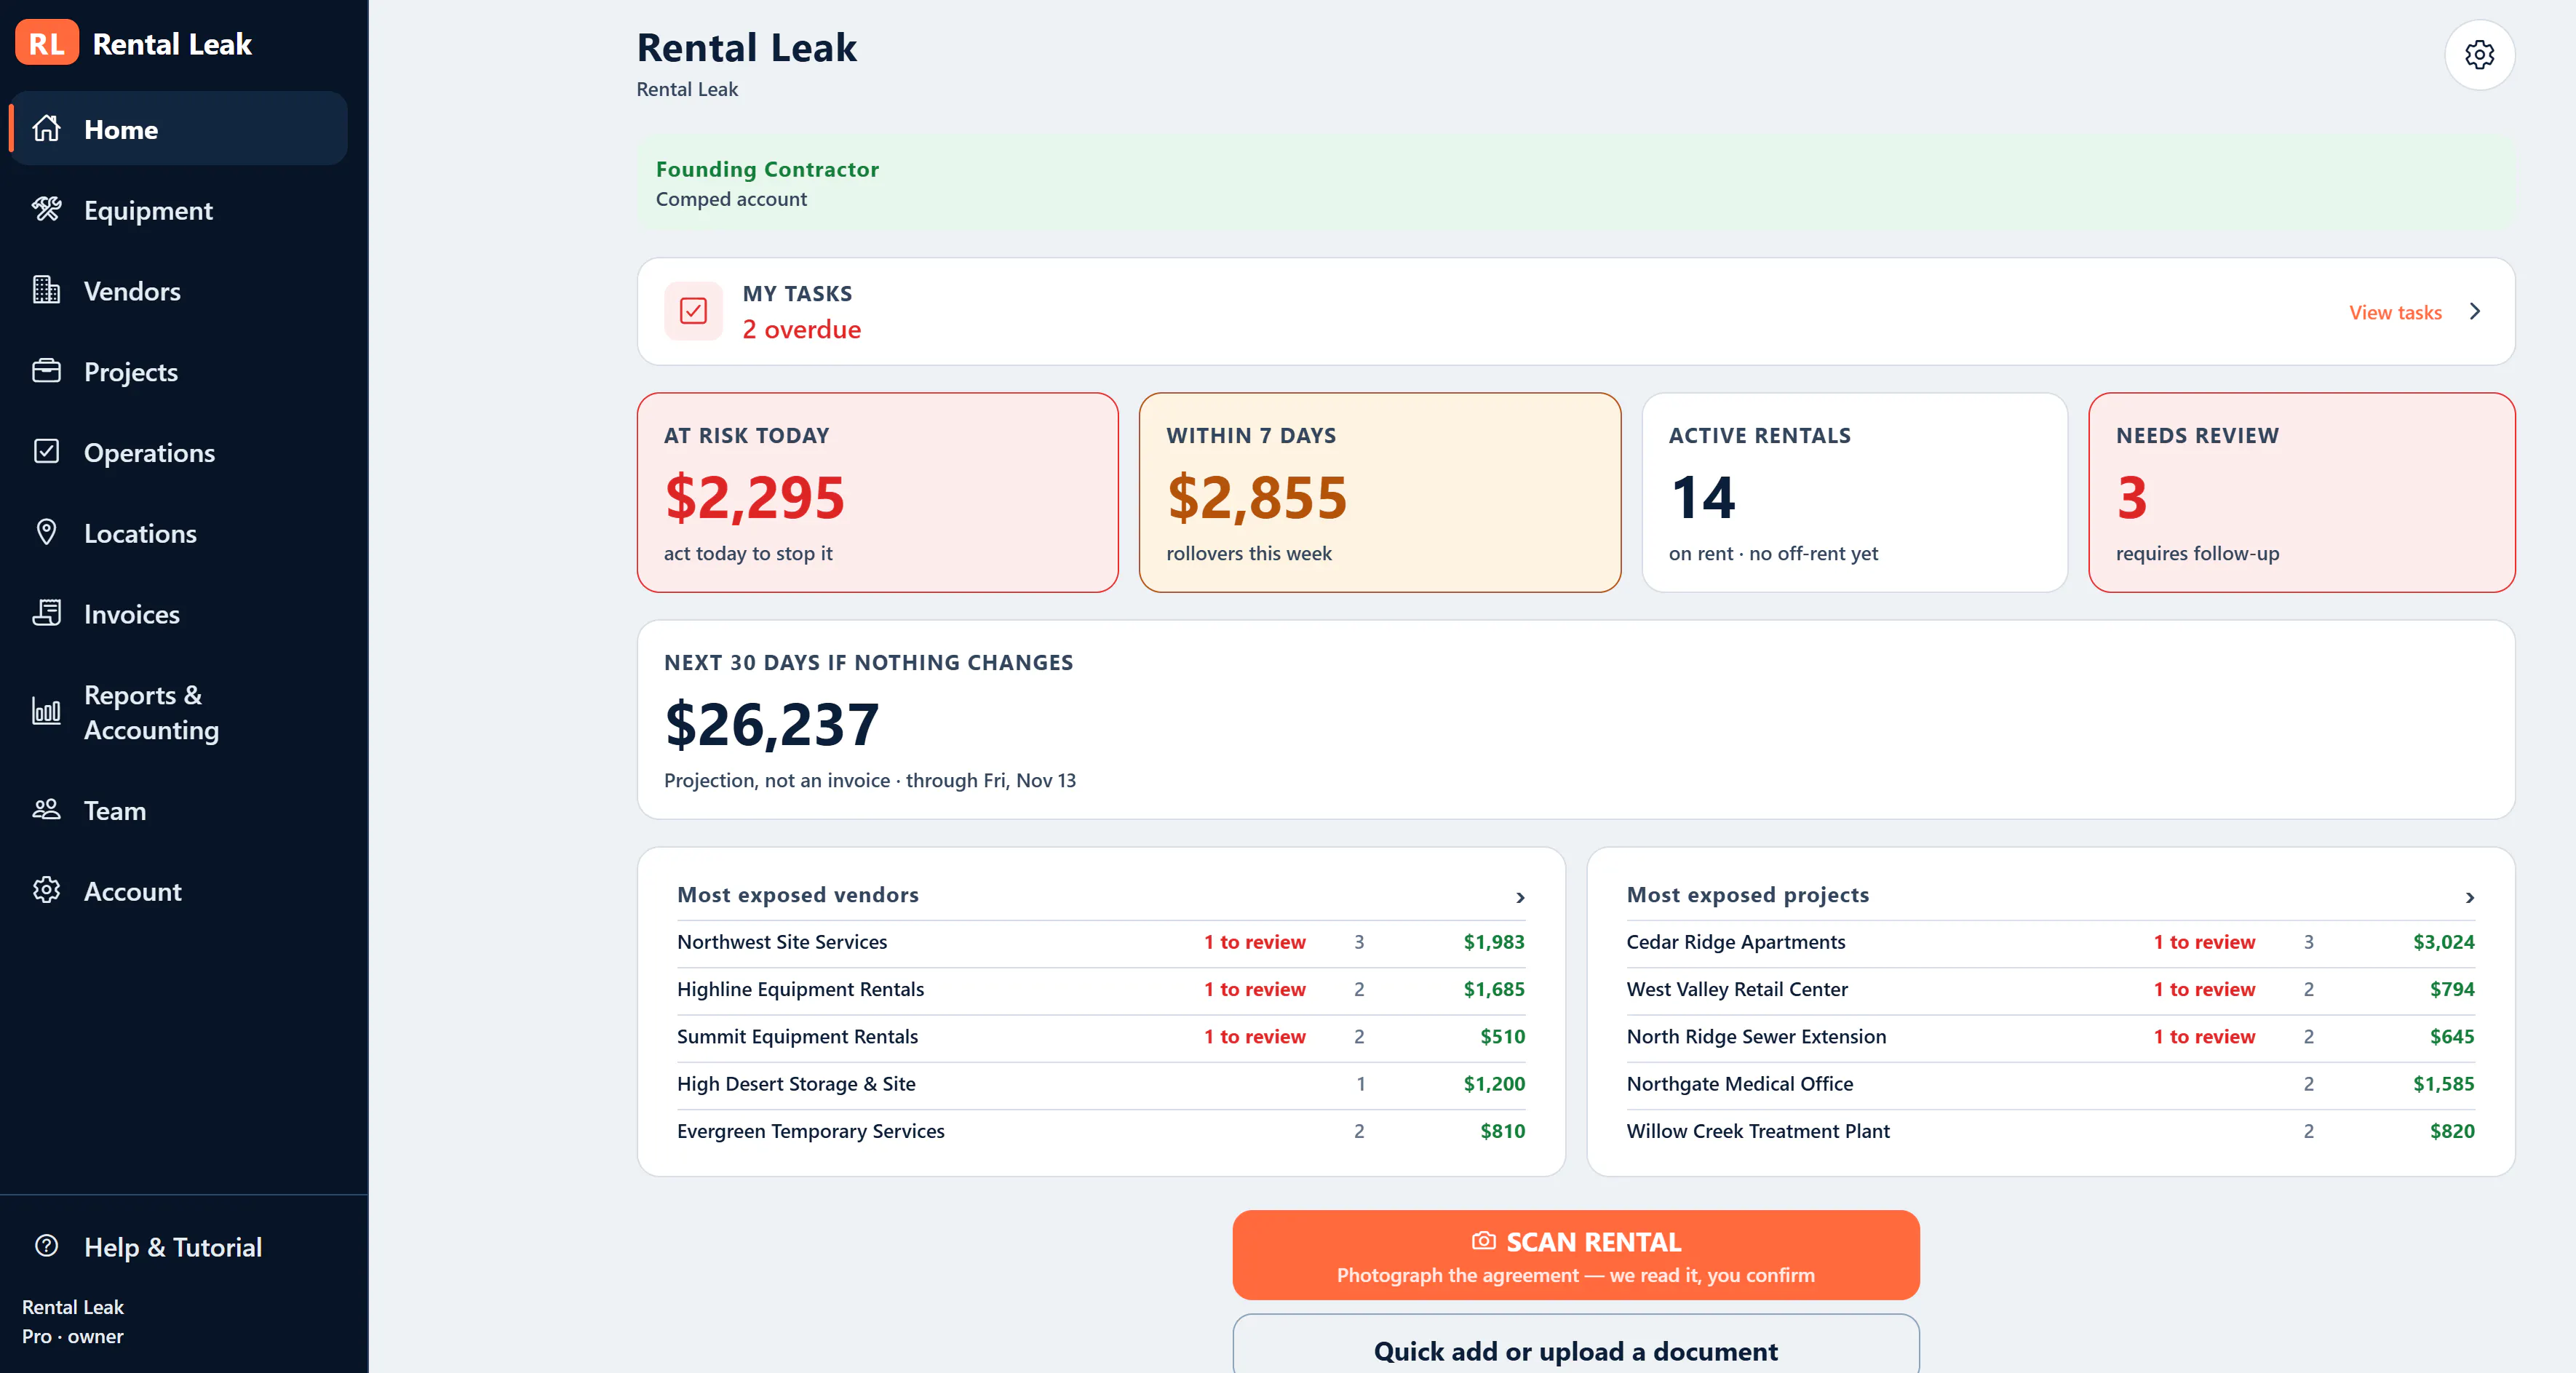Expand Most exposed vendors chevron

click(x=1520, y=897)
